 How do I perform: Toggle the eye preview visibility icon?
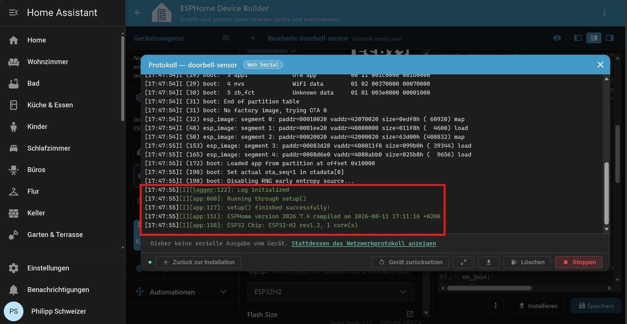[x=557, y=38]
